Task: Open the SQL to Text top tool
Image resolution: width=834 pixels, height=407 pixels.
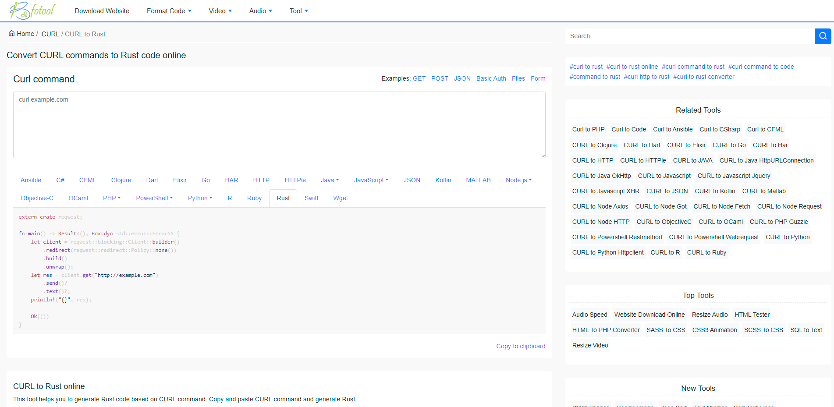Action: pos(806,330)
